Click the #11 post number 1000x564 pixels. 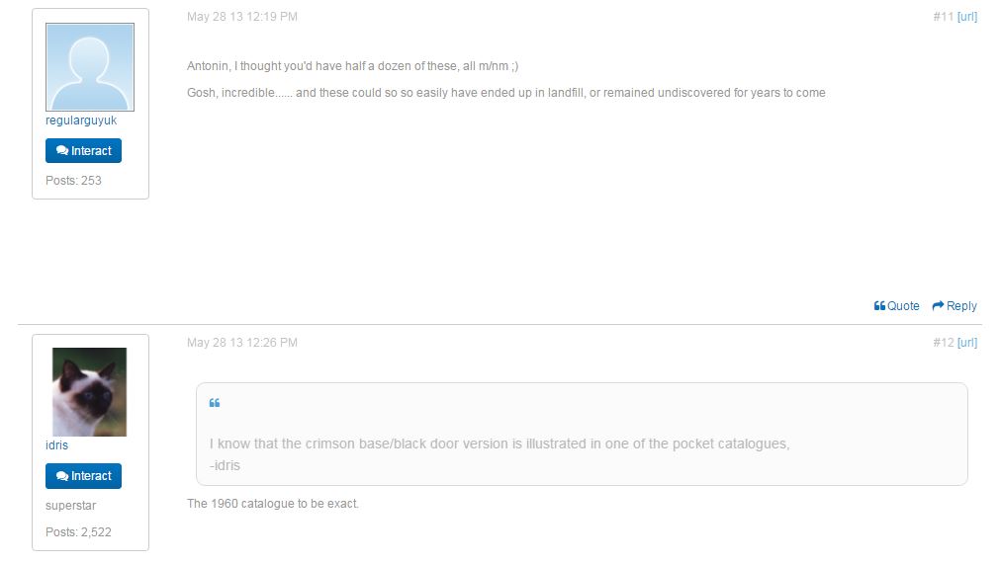tap(943, 17)
